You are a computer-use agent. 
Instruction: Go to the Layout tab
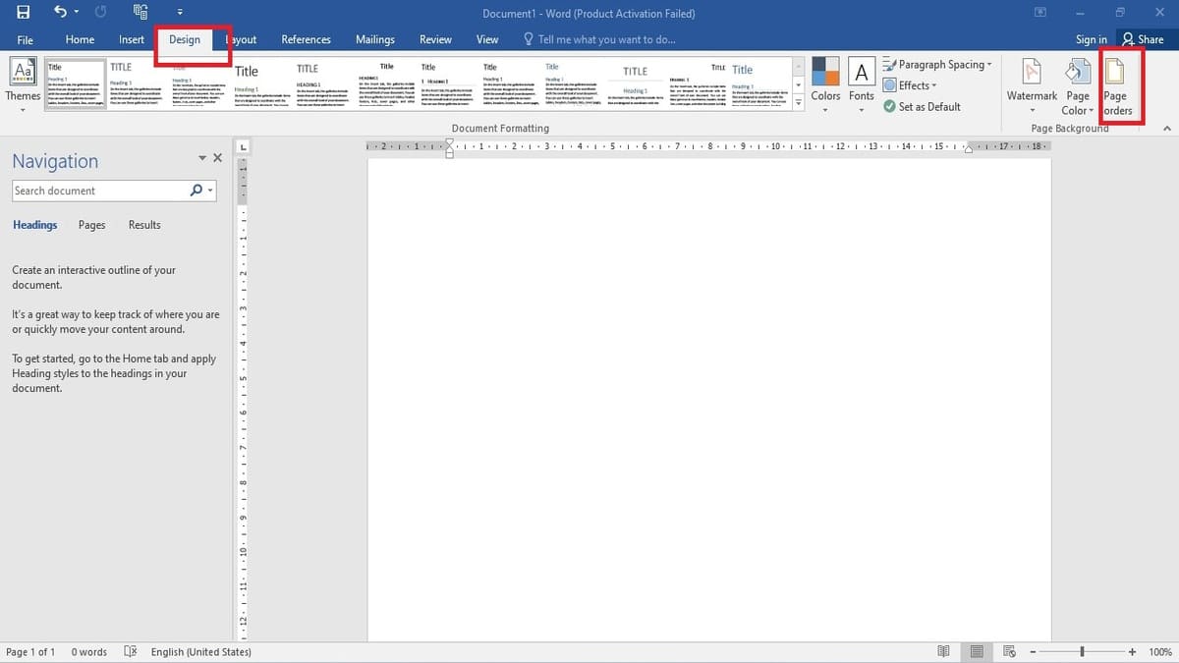(240, 40)
